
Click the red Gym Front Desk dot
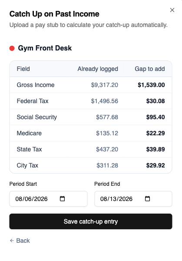[12, 48]
